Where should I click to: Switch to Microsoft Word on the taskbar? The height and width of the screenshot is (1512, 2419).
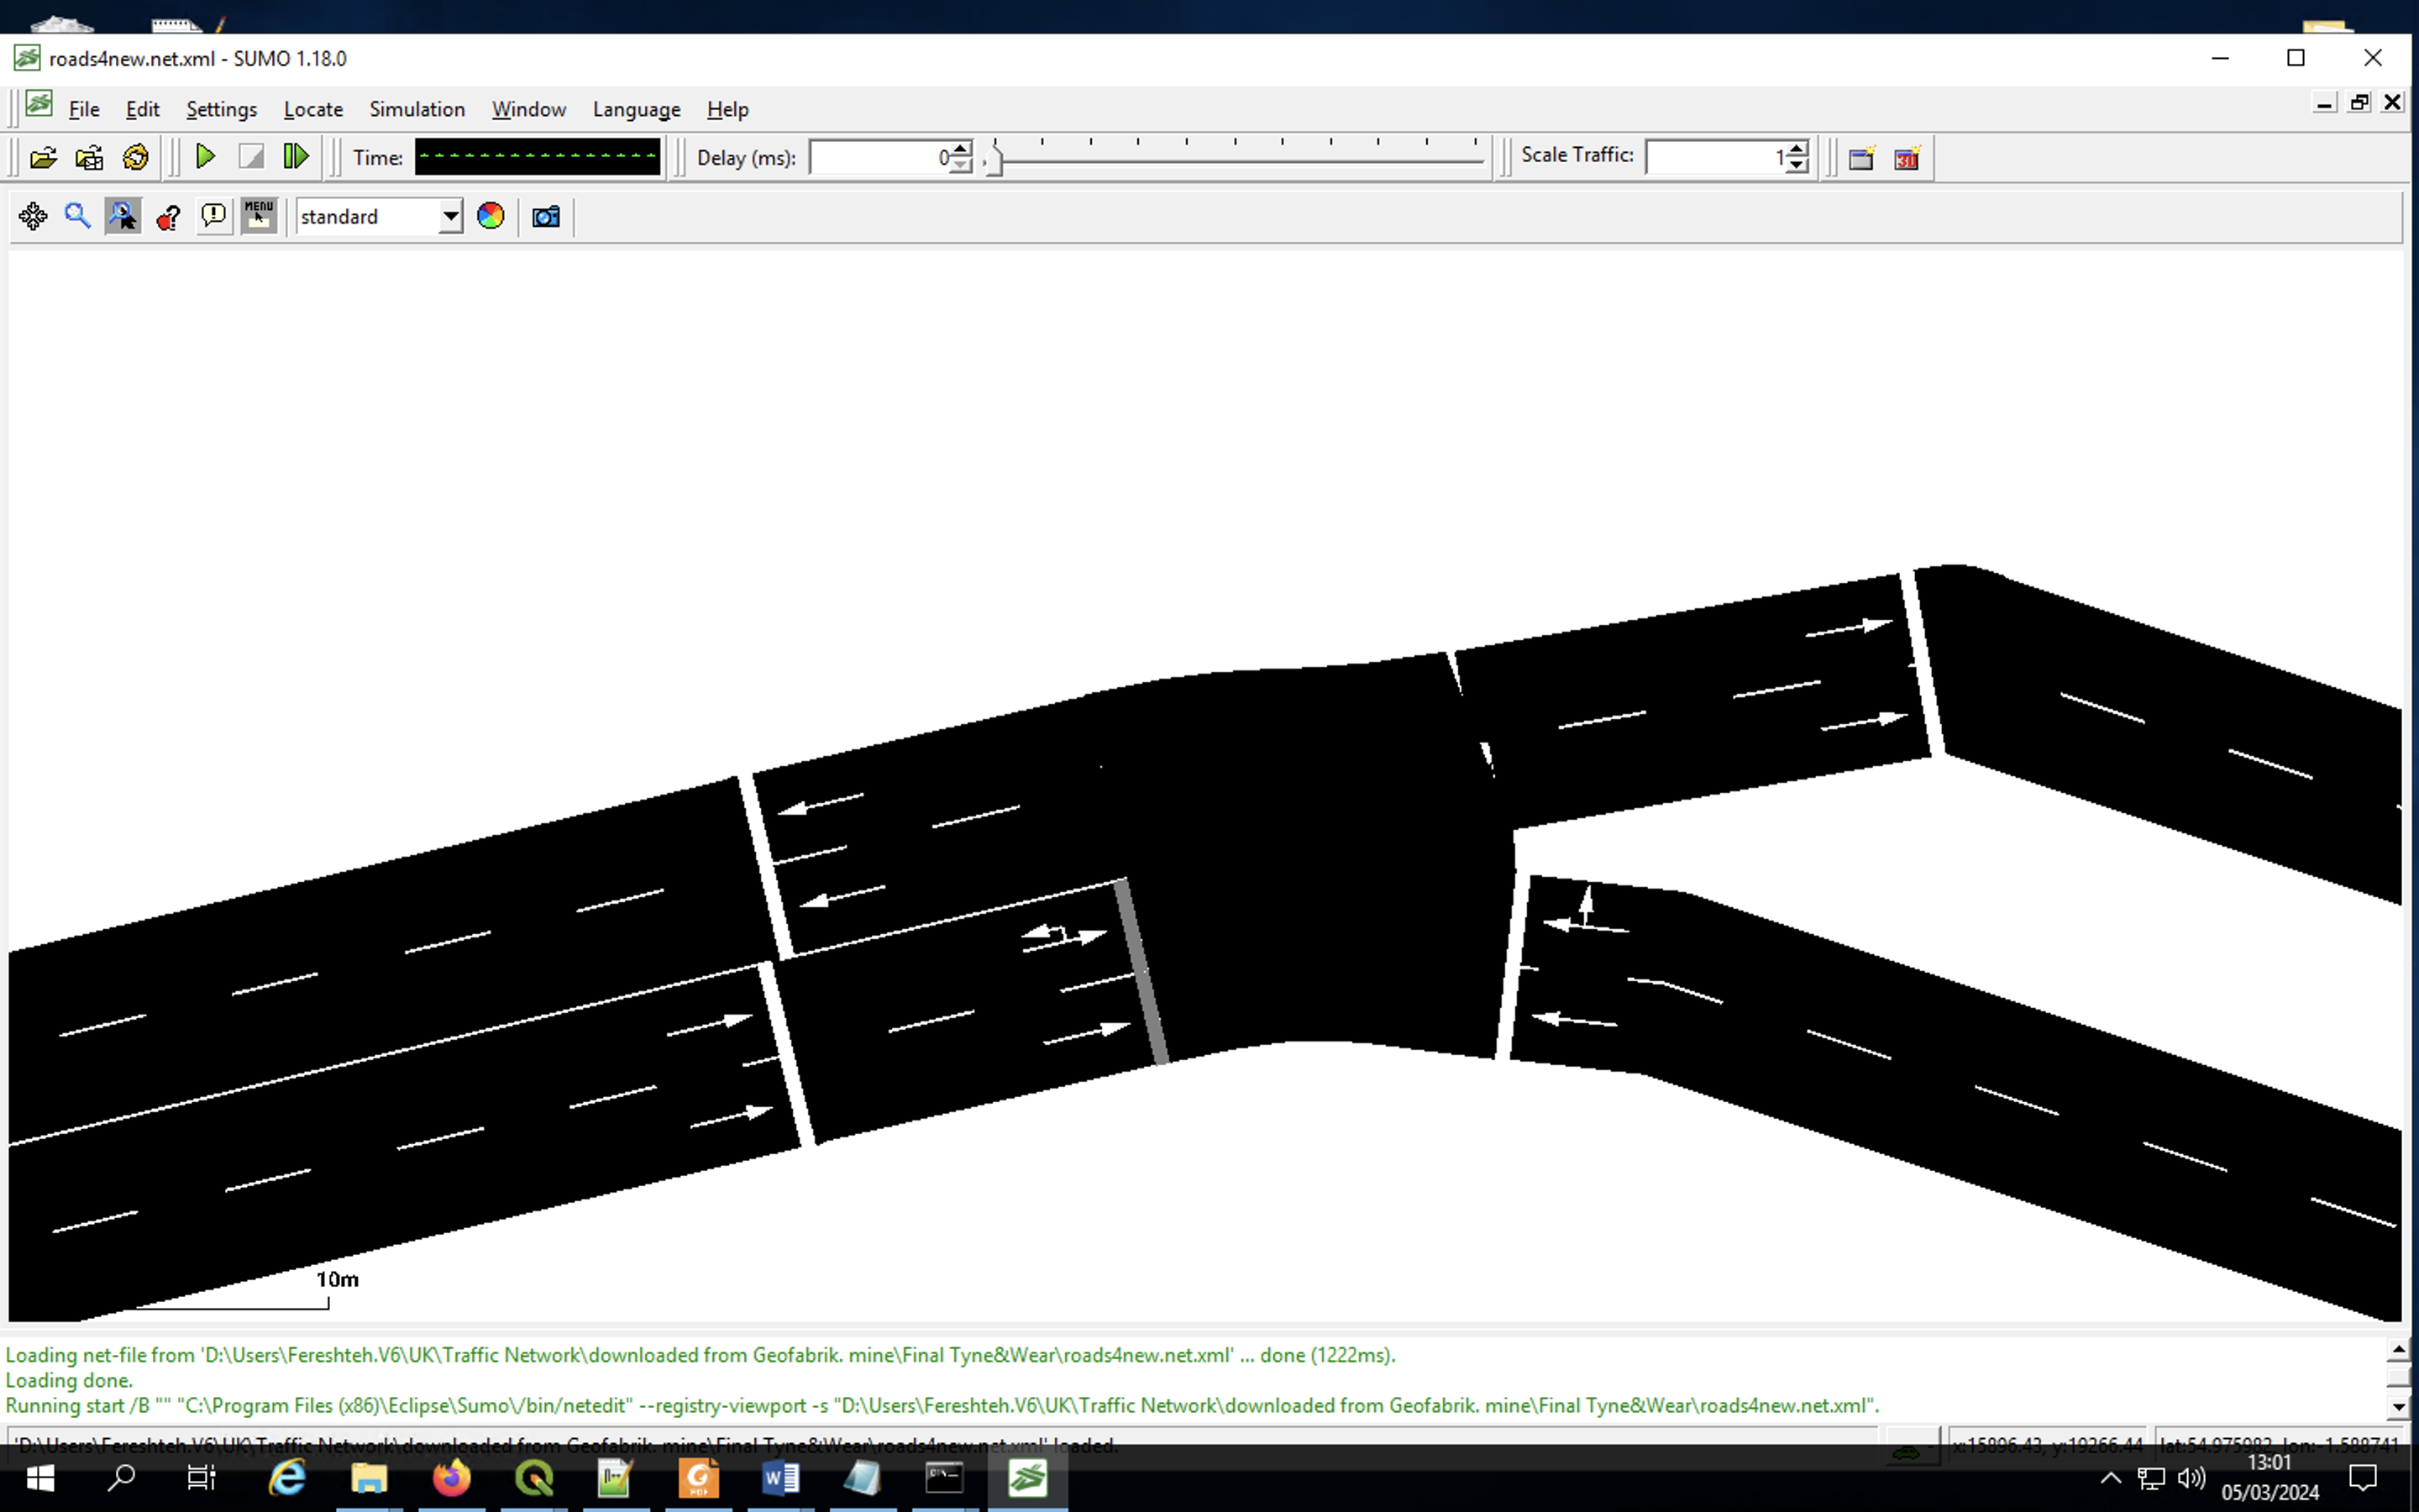click(x=779, y=1478)
